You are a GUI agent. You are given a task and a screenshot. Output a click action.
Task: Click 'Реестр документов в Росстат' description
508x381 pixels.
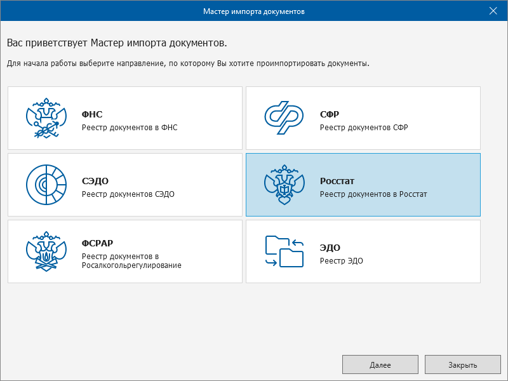click(373, 194)
